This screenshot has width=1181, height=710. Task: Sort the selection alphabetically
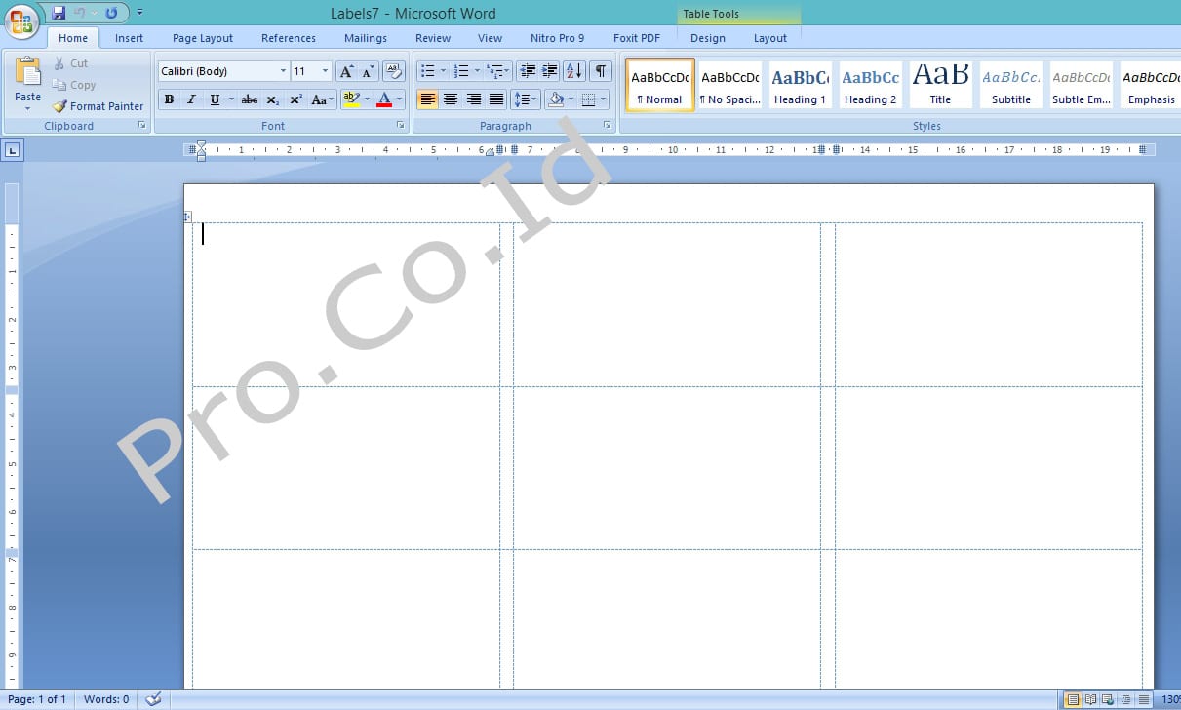pyautogui.click(x=573, y=71)
